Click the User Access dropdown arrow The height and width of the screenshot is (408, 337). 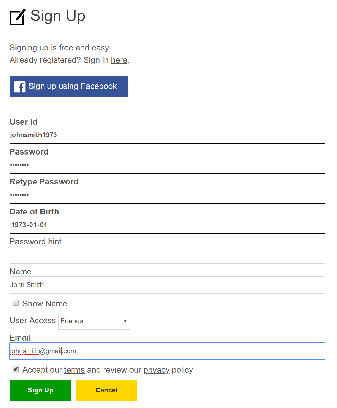[x=125, y=321]
